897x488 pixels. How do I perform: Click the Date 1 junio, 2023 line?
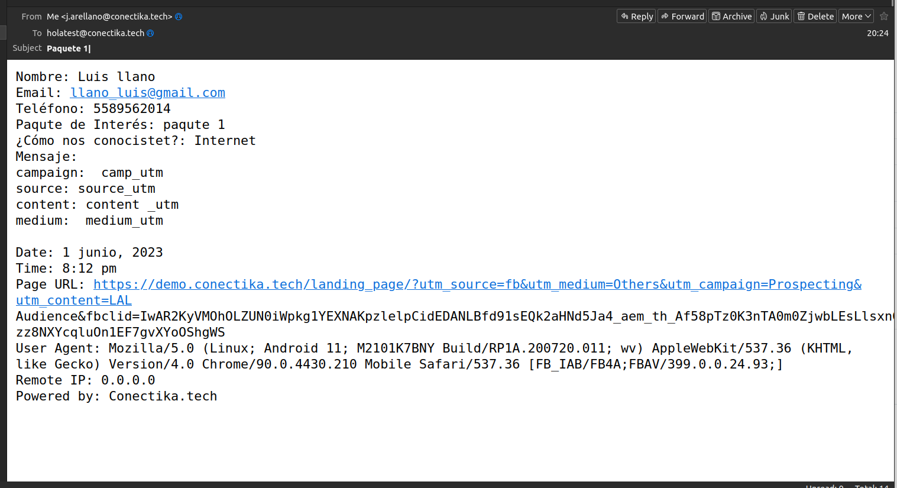(89, 253)
